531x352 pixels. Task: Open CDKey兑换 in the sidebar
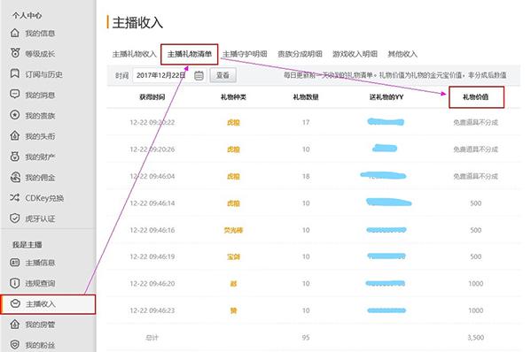(x=44, y=198)
